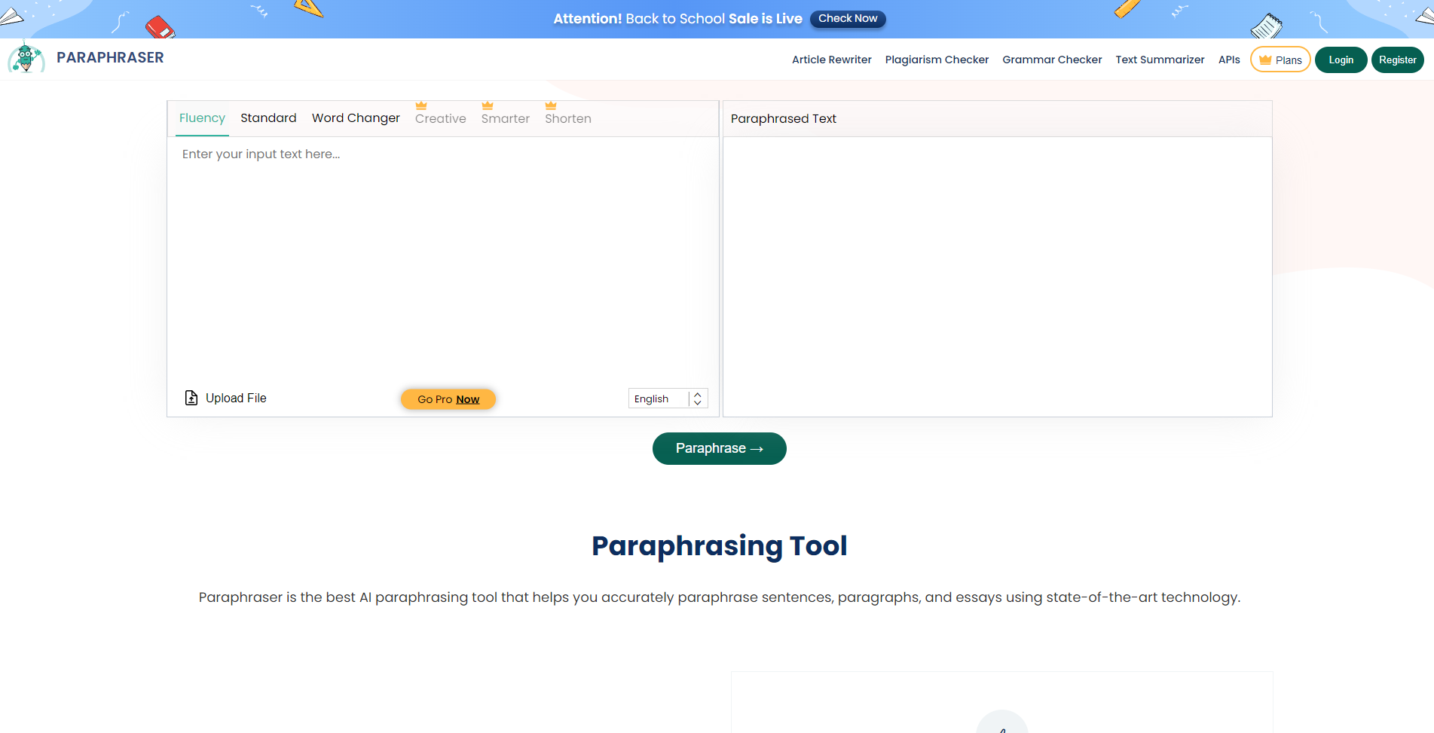Image resolution: width=1434 pixels, height=733 pixels.
Task: Open the Text Summarizer tool
Action: 1160,60
